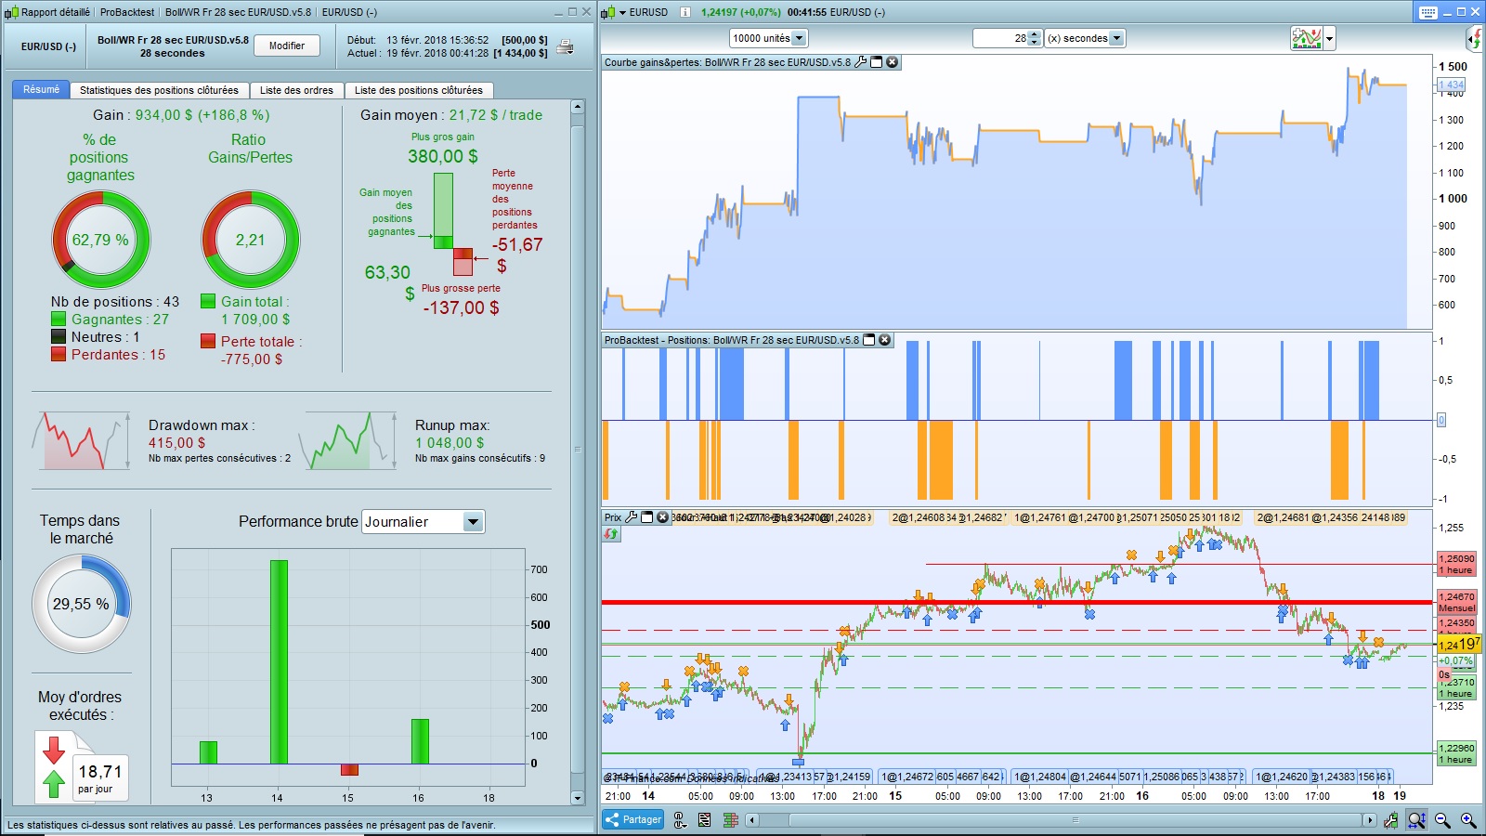This screenshot has height=836, width=1486.
Task: Maximize the Prix price panel
Action: (x=646, y=517)
